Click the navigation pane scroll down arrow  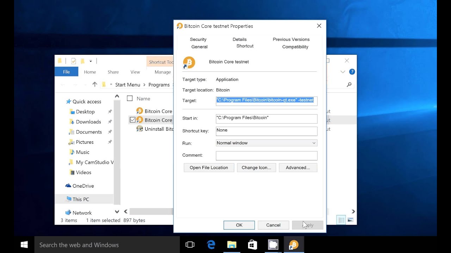(x=117, y=212)
